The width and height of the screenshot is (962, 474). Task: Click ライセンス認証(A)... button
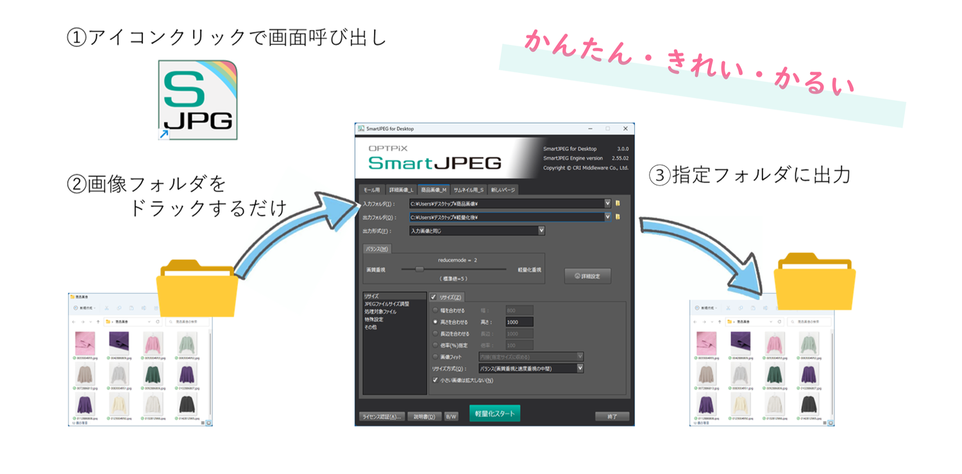382,416
